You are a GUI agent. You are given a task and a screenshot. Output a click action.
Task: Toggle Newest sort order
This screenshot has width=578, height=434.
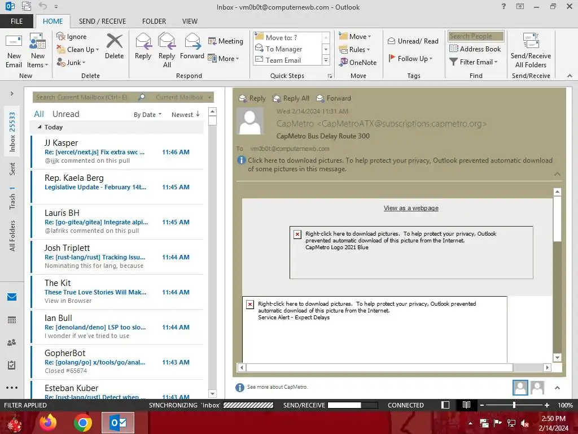click(x=185, y=114)
